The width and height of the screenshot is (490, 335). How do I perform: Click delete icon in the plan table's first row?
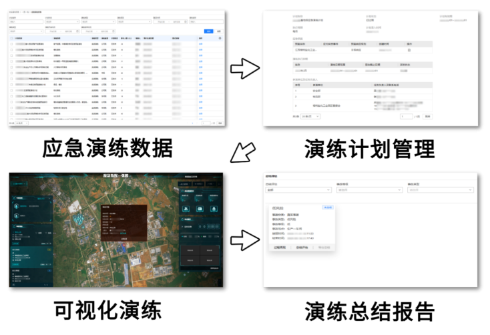click(x=409, y=50)
